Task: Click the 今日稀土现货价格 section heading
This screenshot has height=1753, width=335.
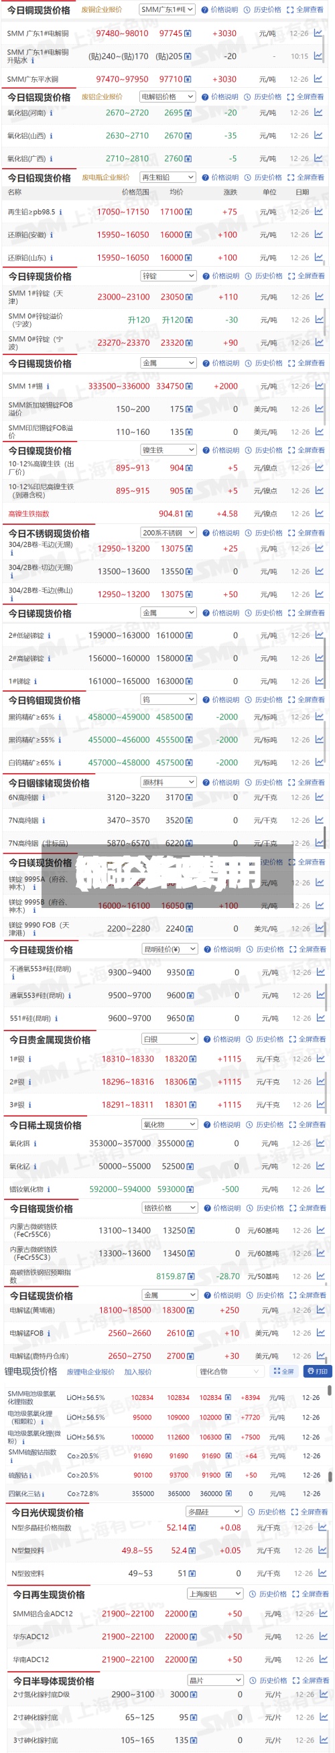Action: tap(46, 1126)
